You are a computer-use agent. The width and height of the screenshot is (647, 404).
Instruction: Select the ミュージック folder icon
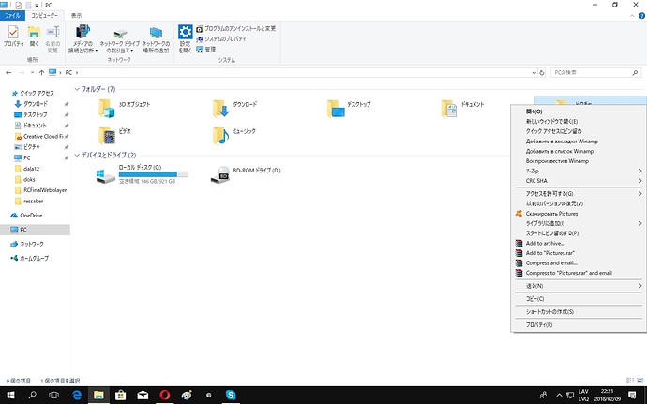click(221, 137)
